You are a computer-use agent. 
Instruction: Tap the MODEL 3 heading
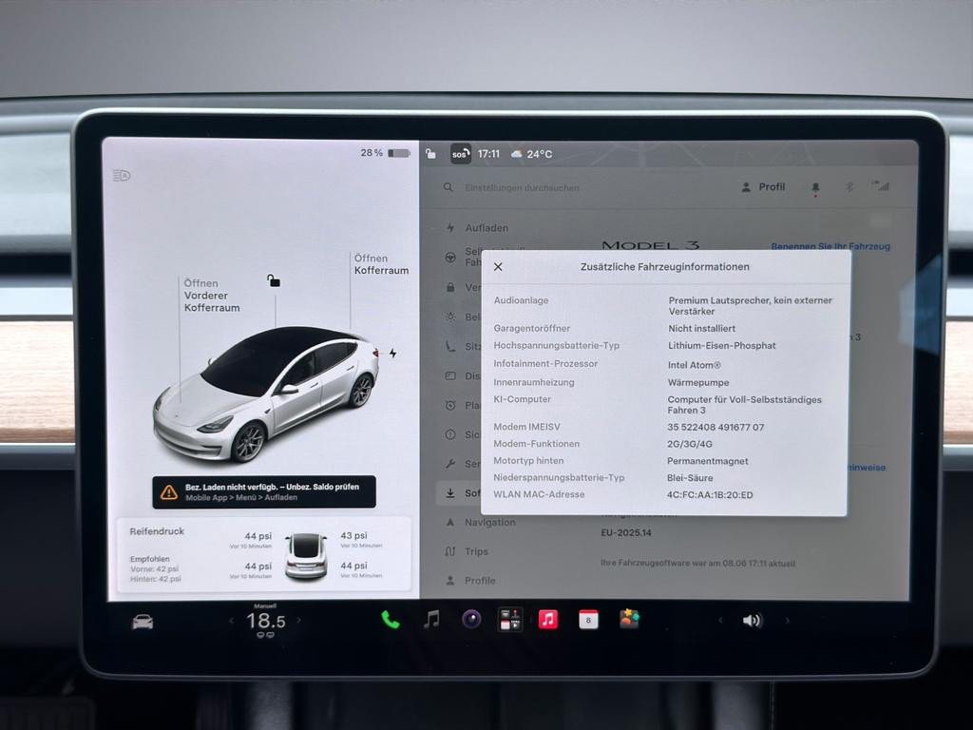click(x=650, y=245)
